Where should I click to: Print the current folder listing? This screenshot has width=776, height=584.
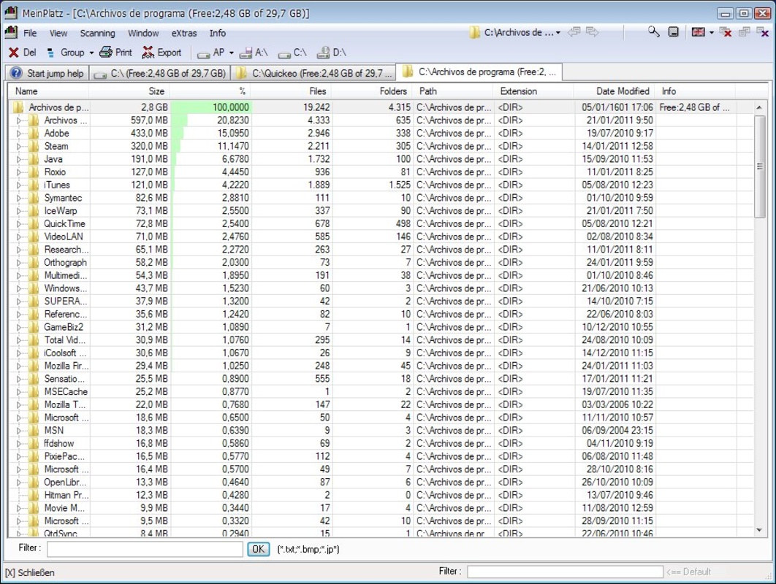click(x=116, y=53)
